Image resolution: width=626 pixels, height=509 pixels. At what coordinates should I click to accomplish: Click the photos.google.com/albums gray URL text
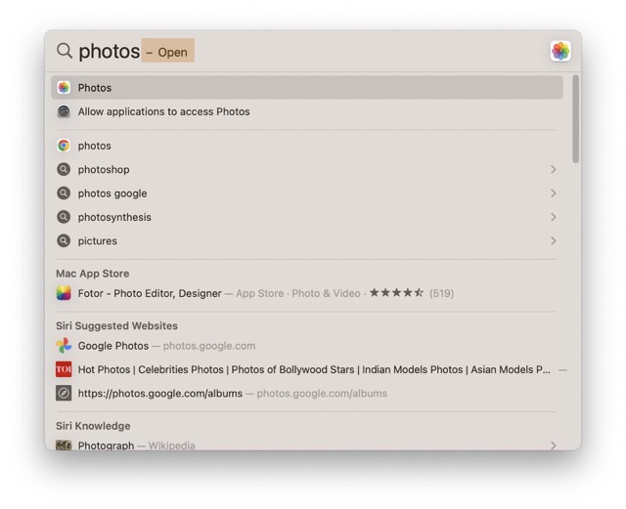(322, 394)
